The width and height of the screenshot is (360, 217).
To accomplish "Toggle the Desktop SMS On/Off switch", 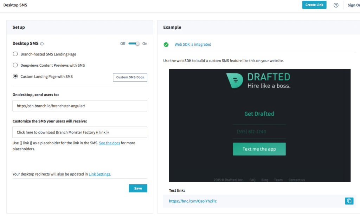I will [x=134, y=44].
